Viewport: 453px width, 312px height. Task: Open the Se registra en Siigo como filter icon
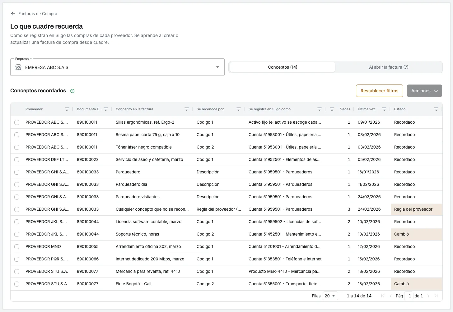coord(320,109)
